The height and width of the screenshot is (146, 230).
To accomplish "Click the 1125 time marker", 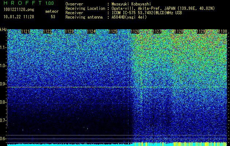I will (x=113, y=31).
